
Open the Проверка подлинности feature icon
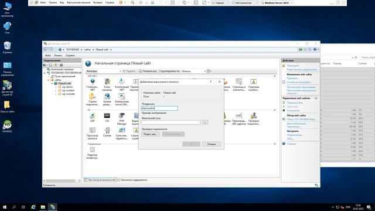(x=254, y=119)
